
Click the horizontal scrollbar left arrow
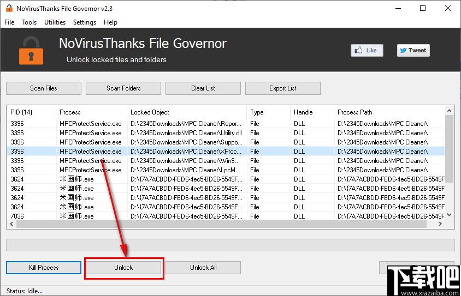tap(11, 224)
